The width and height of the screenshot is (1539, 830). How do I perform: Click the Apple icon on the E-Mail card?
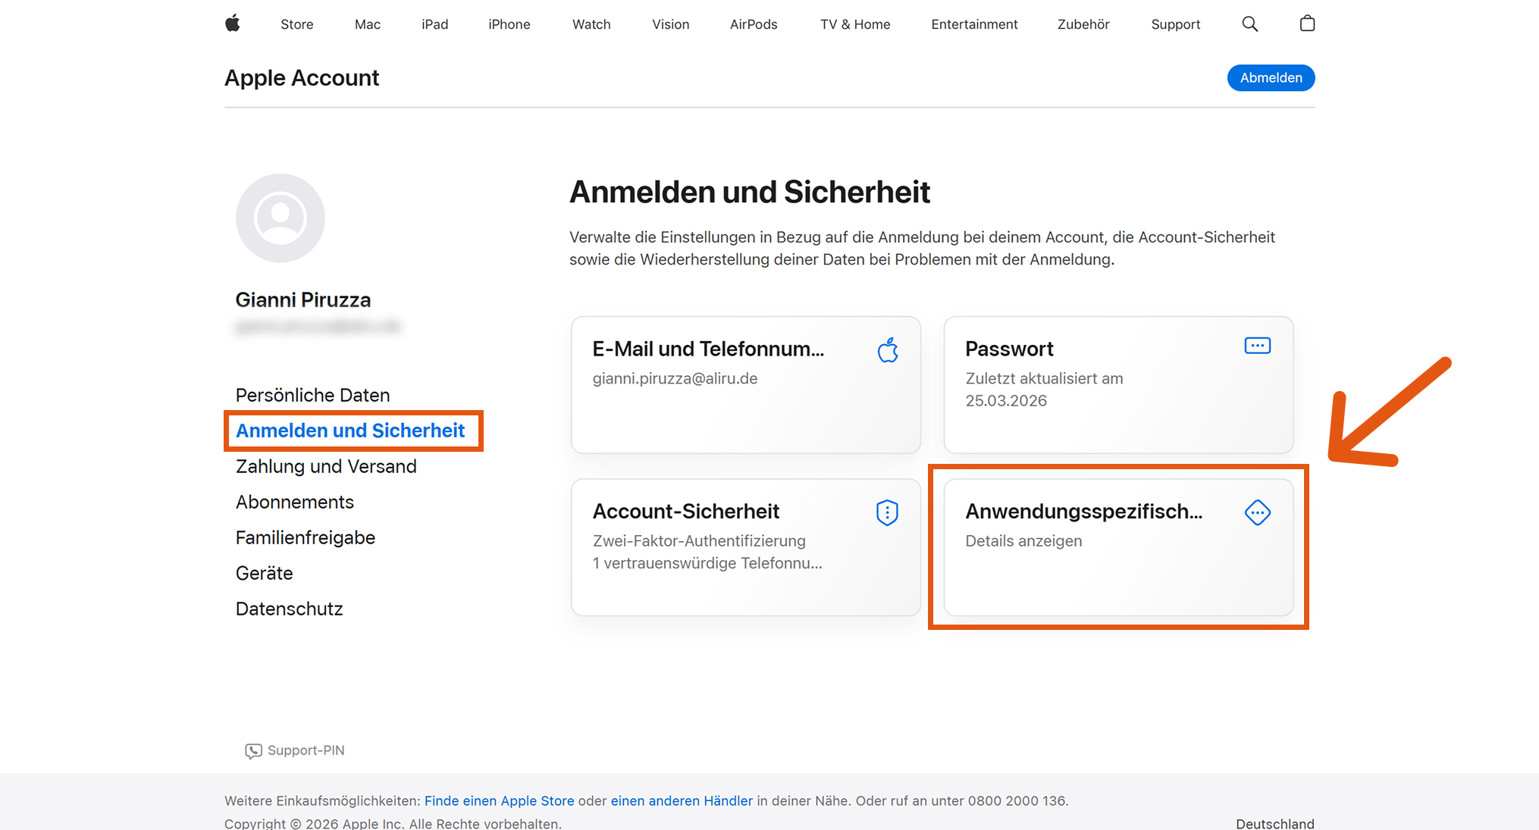(888, 350)
